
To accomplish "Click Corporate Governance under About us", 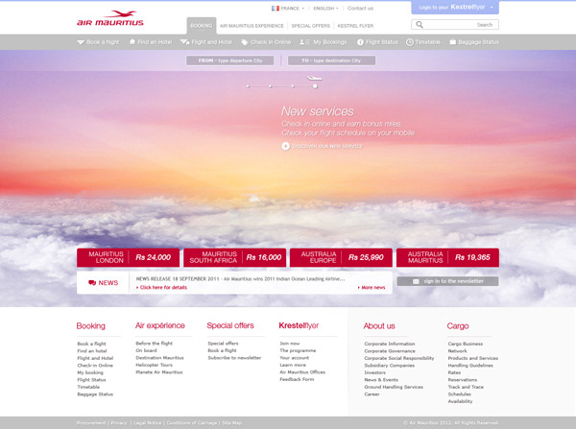I will (390, 351).
